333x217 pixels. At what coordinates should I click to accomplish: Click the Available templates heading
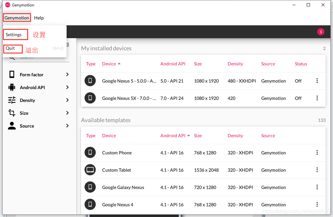tap(106, 120)
